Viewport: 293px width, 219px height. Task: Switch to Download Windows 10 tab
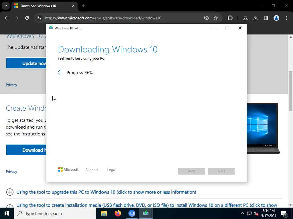pyautogui.click(x=44, y=6)
